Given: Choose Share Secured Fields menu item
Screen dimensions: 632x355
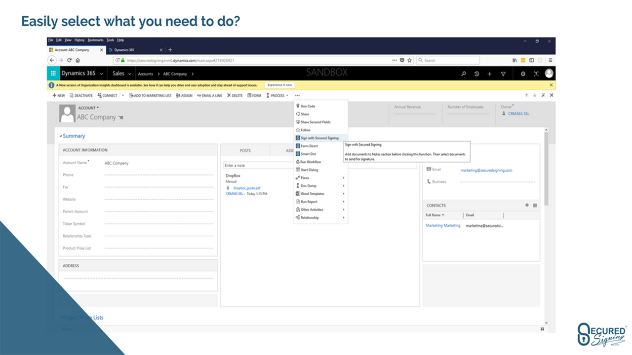Looking at the screenshot, I should click(321, 122).
